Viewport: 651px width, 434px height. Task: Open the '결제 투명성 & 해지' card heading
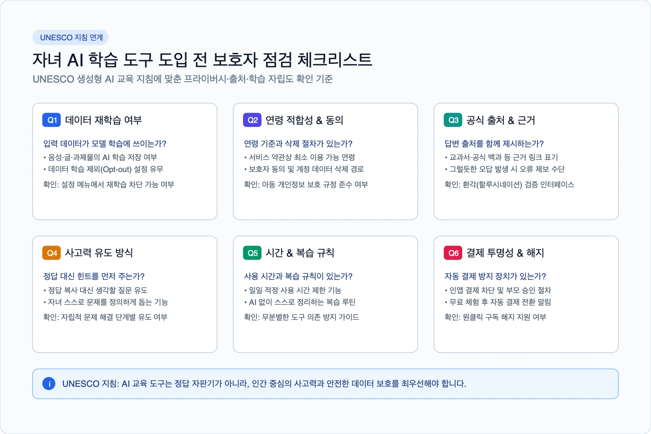click(505, 253)
